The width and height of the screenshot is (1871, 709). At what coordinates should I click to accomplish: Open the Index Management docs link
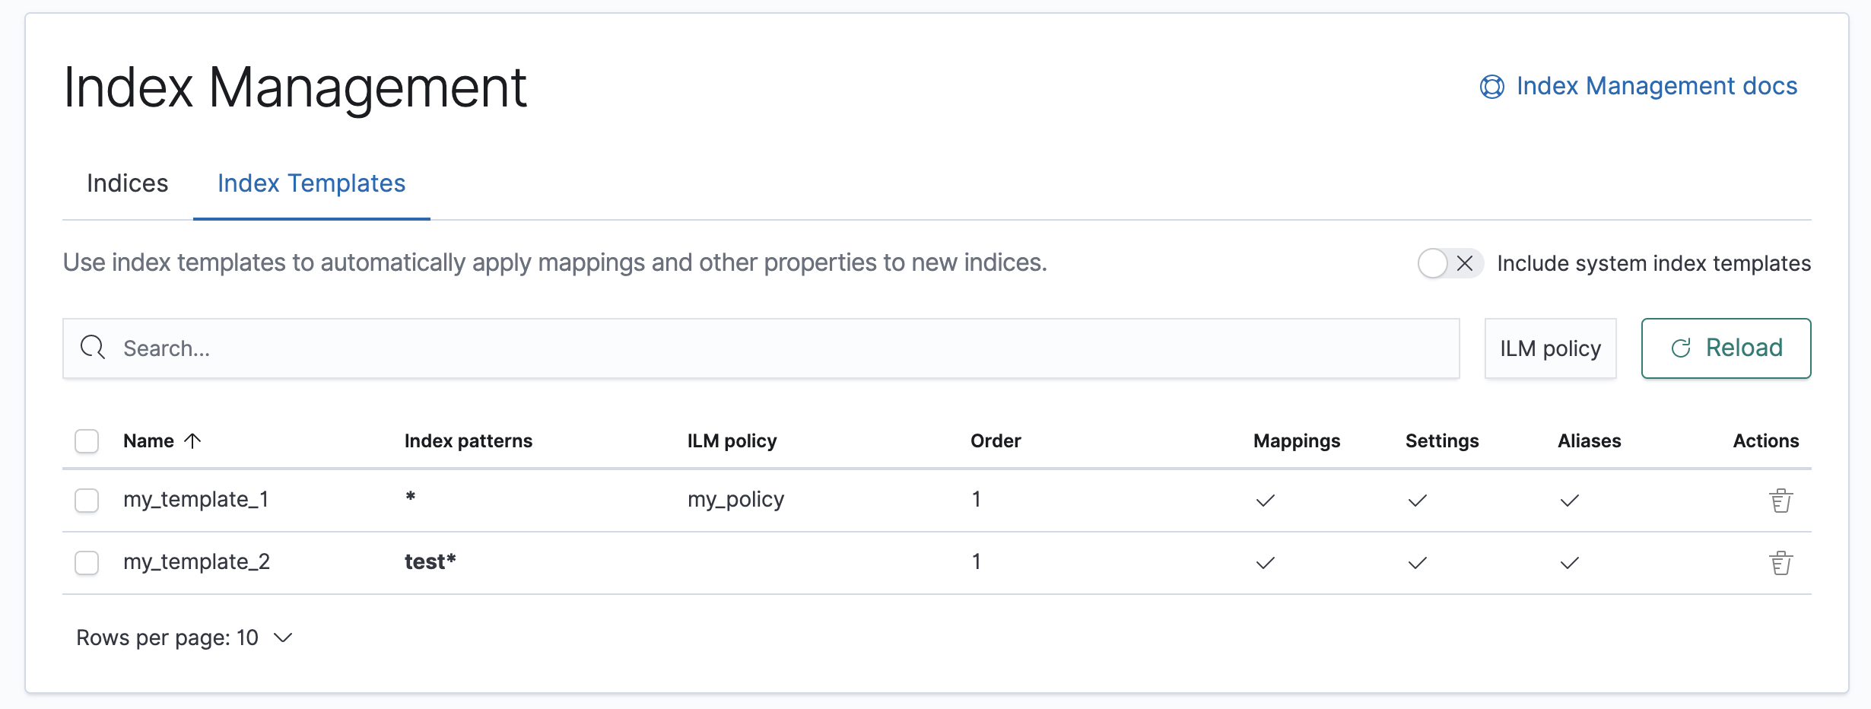[1656, 86]
